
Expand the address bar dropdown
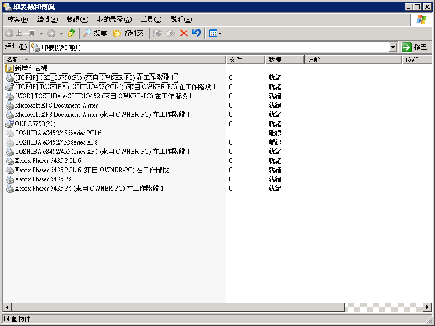point(393,47)
